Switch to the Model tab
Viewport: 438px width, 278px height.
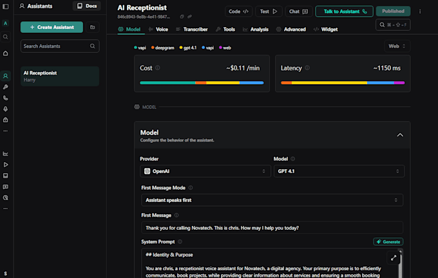(x=129, y=30)
